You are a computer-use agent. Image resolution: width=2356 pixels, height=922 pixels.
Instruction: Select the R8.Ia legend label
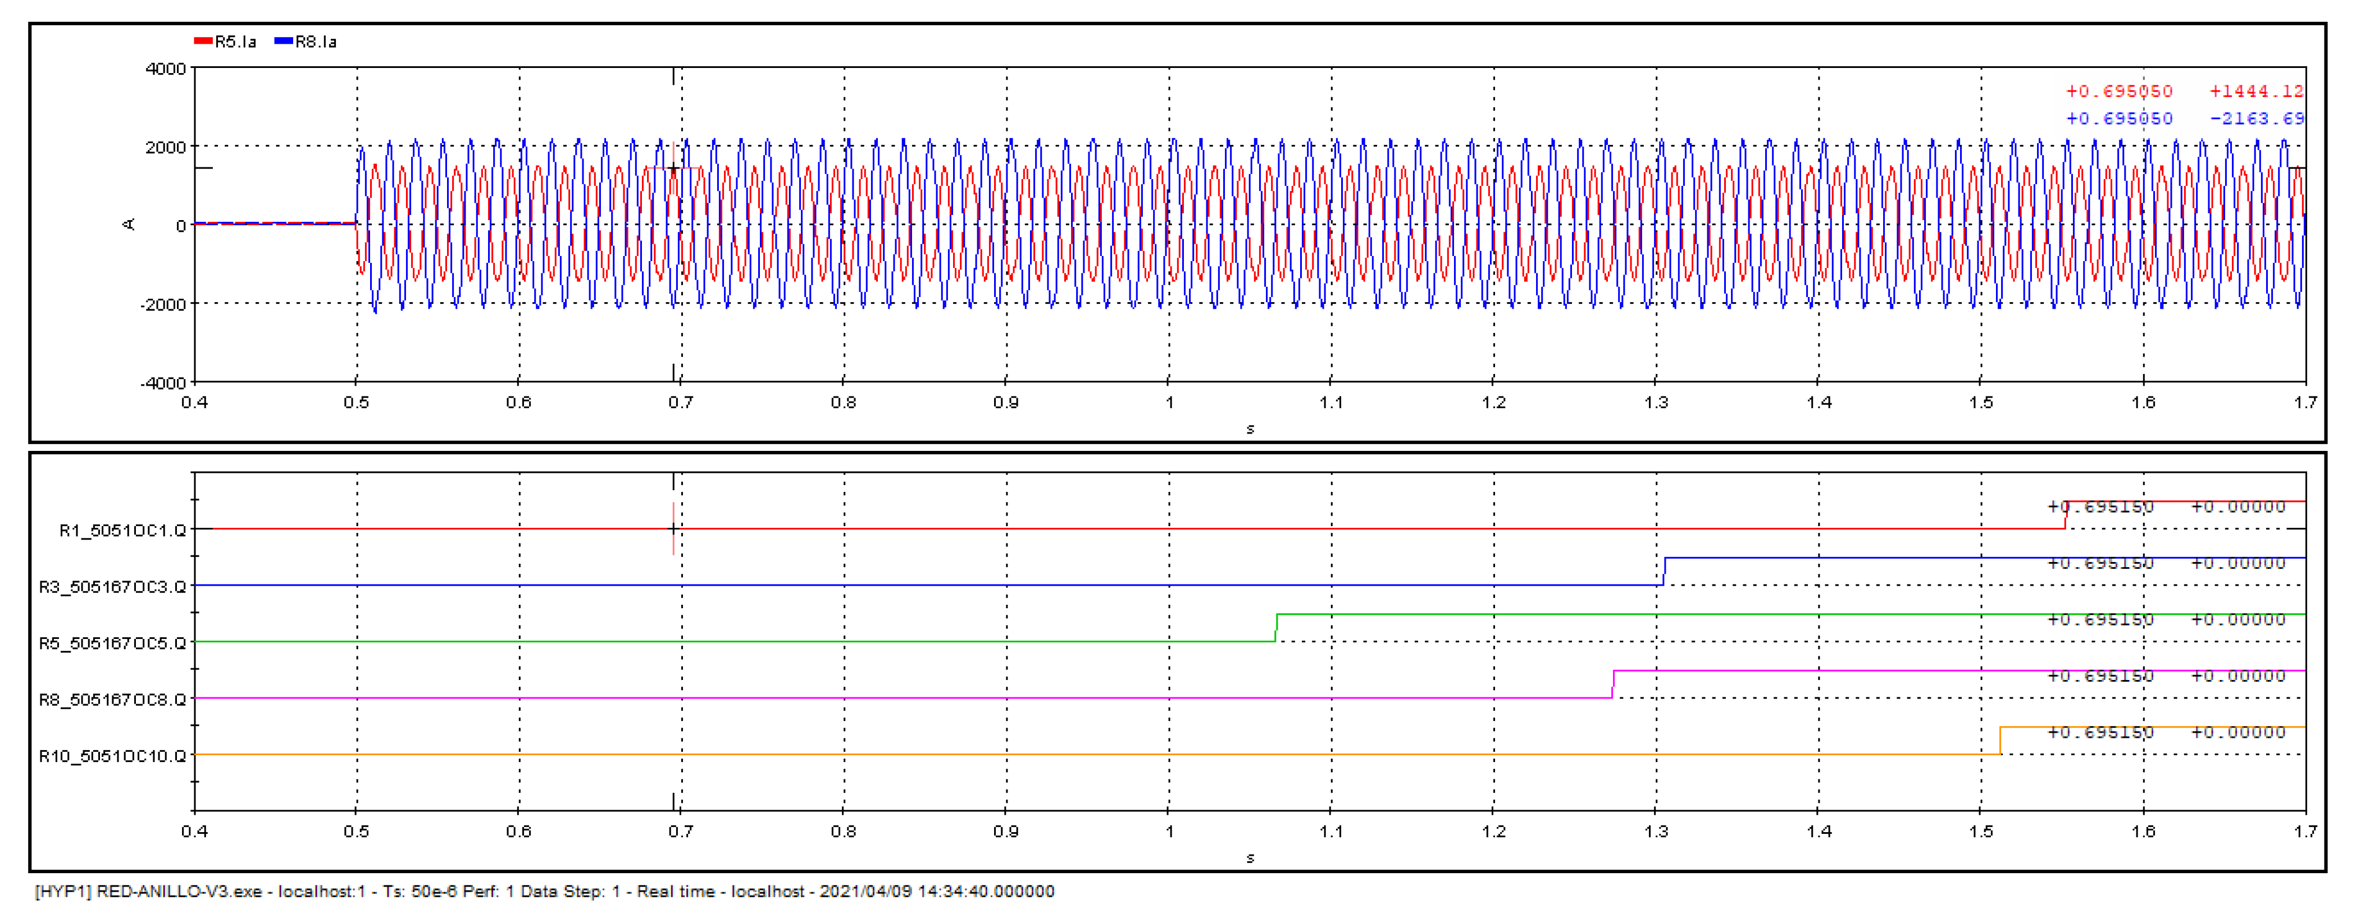coord(316,42)
